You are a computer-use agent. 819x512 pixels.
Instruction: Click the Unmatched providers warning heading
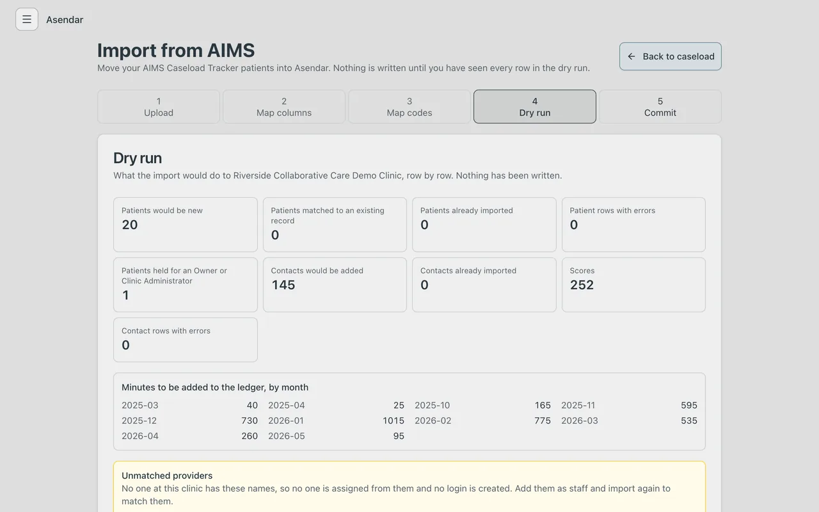167,476
